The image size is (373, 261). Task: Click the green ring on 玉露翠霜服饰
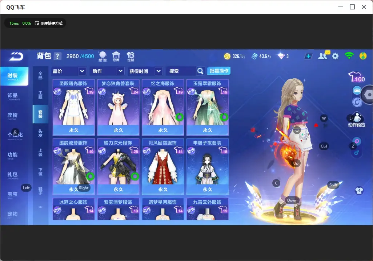[x=224, y=117]
